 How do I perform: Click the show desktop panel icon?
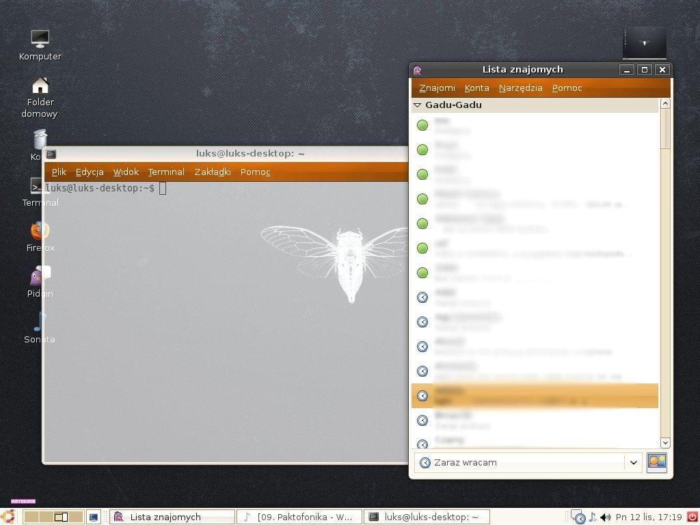pyautogui.click(x=94, y=517)
